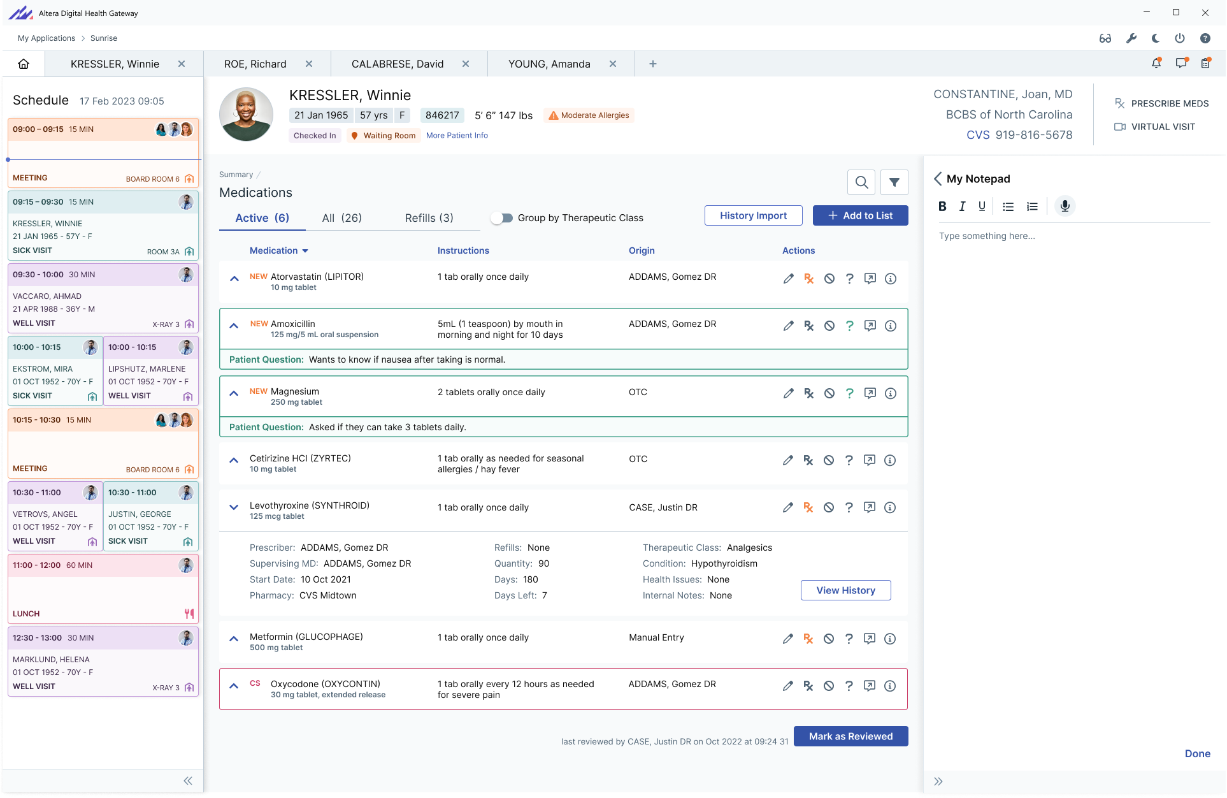Toggle bold formatting in My Notepad
1227x798 pixels.
942,206
